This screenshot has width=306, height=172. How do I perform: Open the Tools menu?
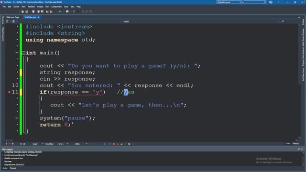pos(66,7)
